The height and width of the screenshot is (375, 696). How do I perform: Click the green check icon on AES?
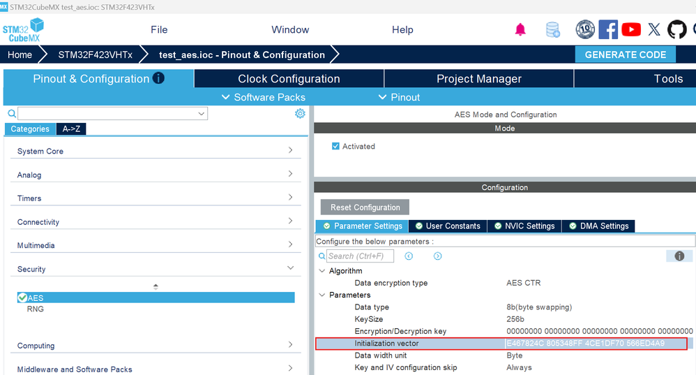click(x=22, y=297)
